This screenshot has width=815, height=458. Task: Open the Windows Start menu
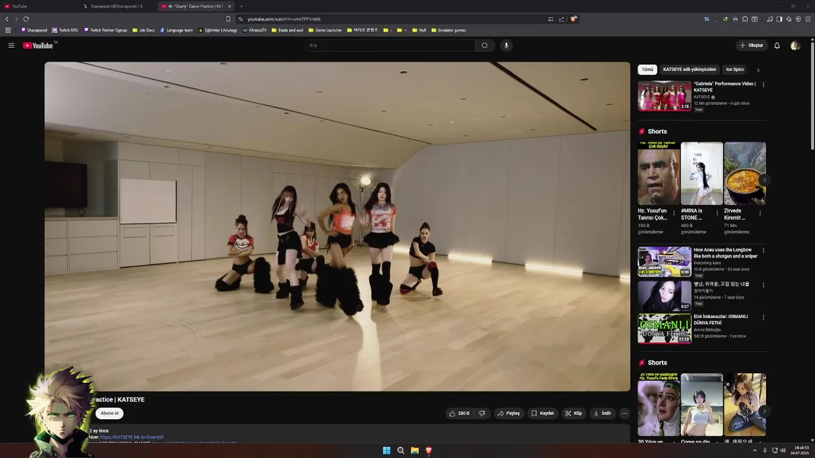[x=386, y=450]
